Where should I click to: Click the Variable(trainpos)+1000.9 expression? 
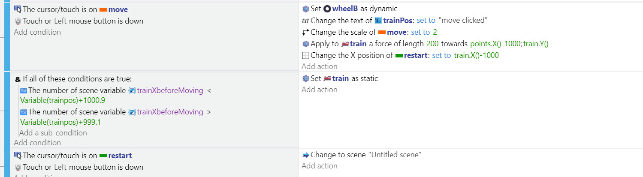[x=63, y=100]
